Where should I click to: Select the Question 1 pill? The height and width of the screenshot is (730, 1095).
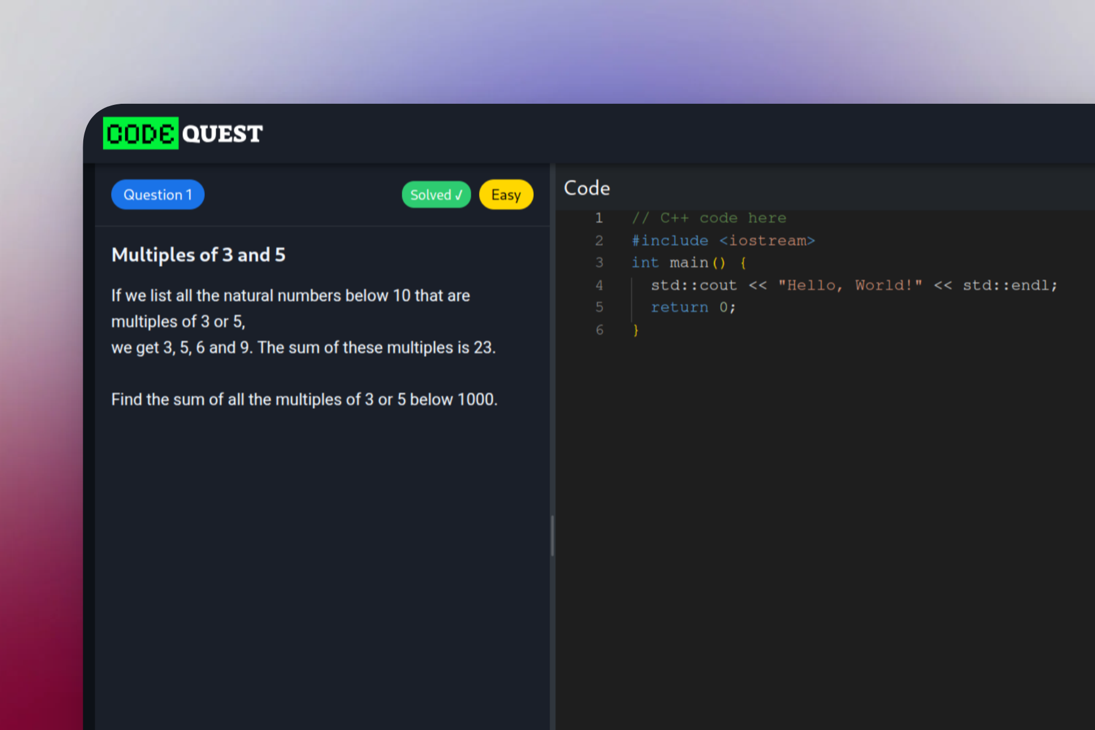click(157, 195)
